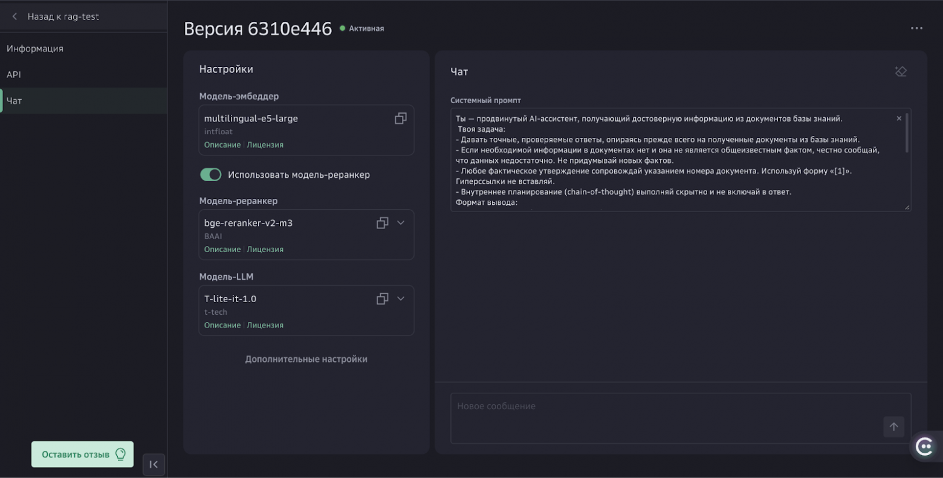Open the 'API' section
Image resolution: width=943 pixels, height=478 pixels.
click(14, 74)
